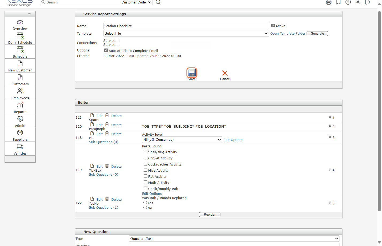
Task: Check Rat Activity box
Action: click(146, 176)
